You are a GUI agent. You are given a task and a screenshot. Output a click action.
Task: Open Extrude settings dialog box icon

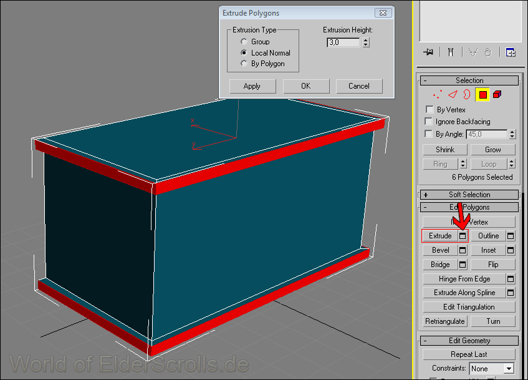tap(463, 236)
